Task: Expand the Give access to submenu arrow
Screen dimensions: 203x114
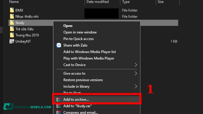Action: tap(136, 73)
